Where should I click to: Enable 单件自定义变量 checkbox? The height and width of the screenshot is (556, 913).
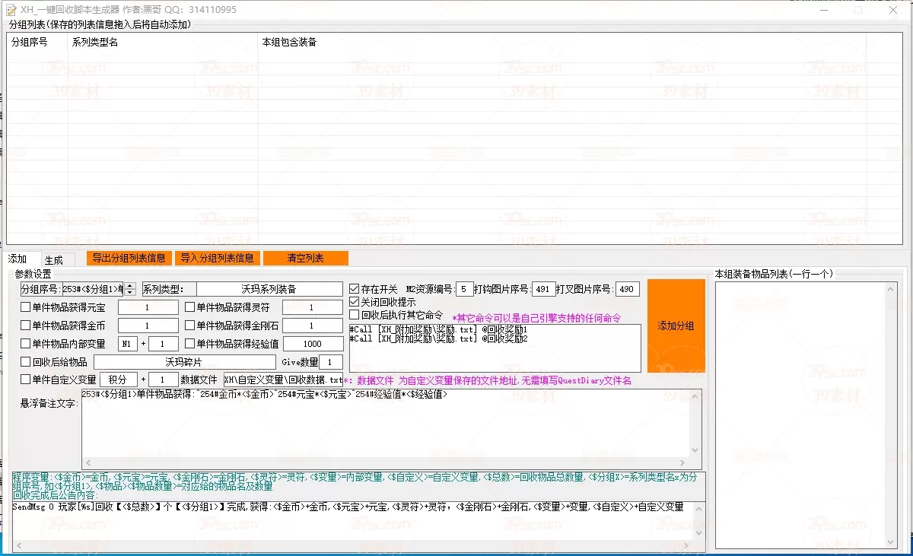click(26, 380)
